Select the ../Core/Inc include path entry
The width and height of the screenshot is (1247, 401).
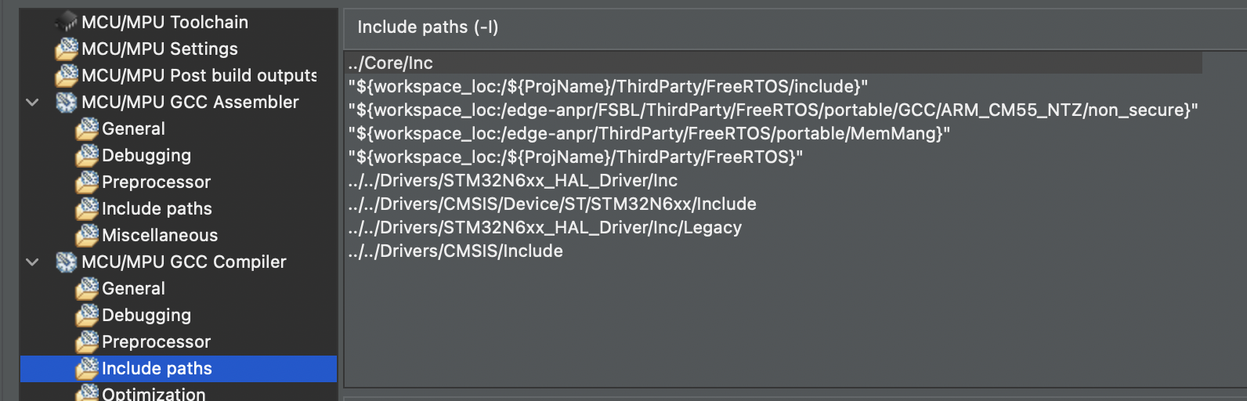[390, 63]
